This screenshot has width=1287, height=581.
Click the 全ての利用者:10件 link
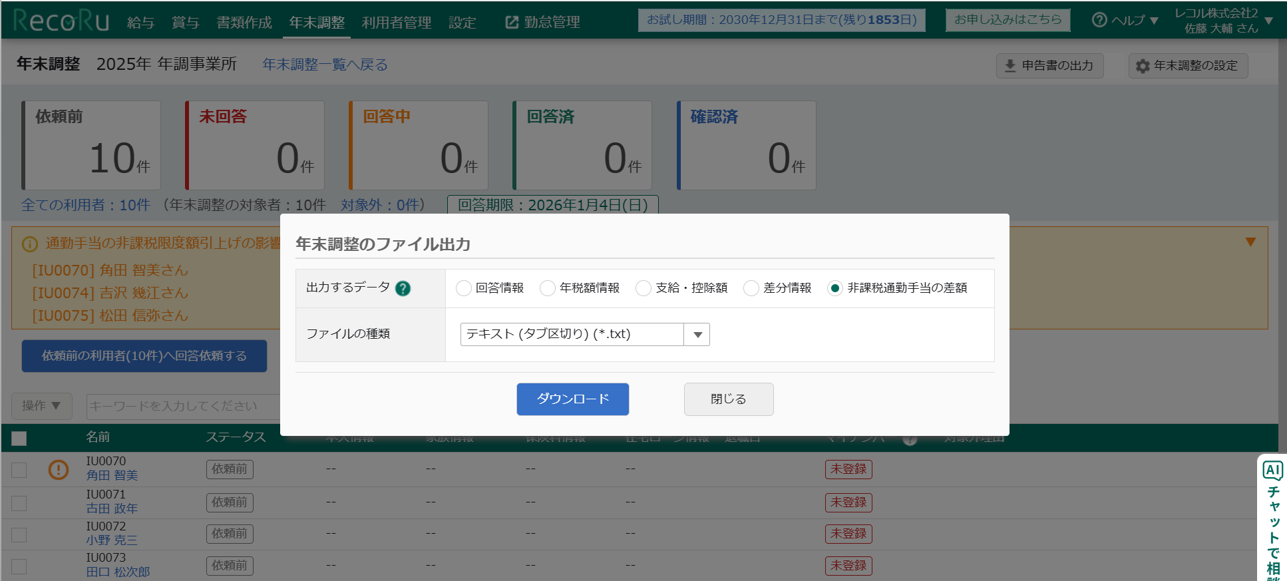point(86,205)
